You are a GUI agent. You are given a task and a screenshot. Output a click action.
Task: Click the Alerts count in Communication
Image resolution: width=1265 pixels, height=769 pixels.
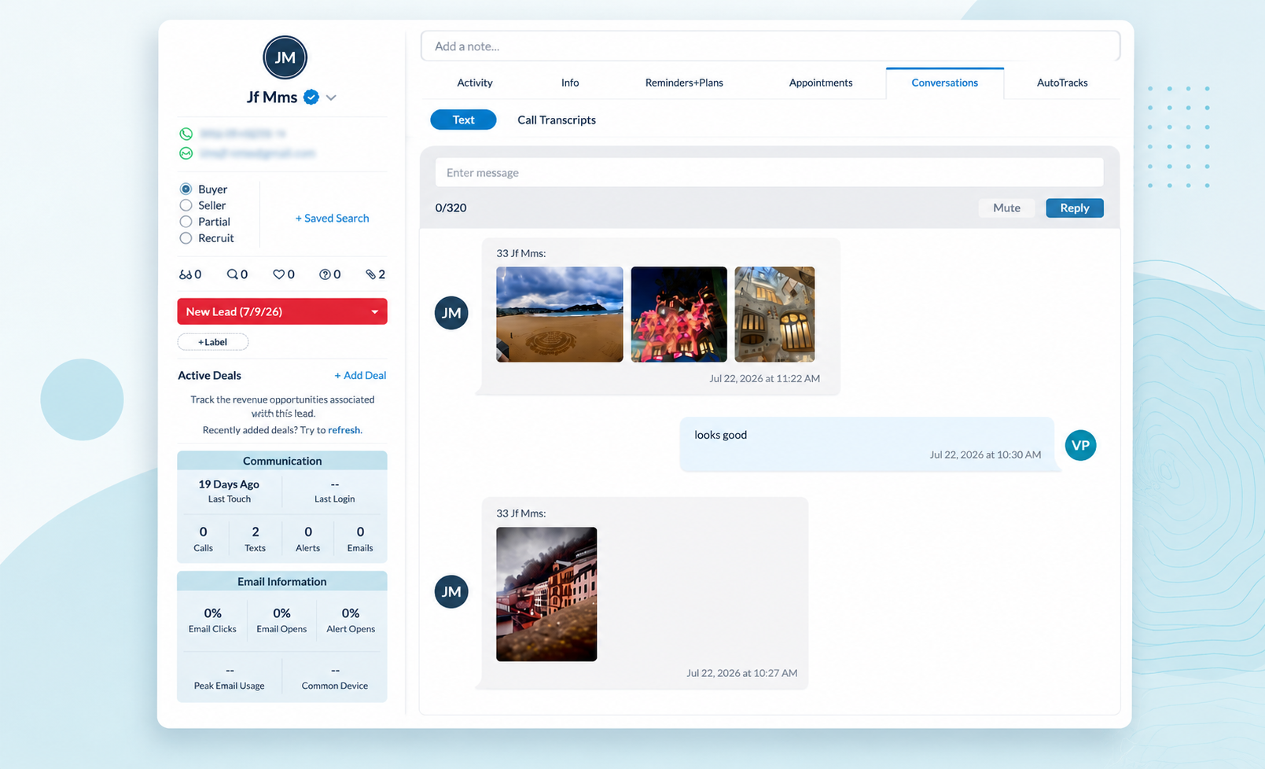click(308, 532)
